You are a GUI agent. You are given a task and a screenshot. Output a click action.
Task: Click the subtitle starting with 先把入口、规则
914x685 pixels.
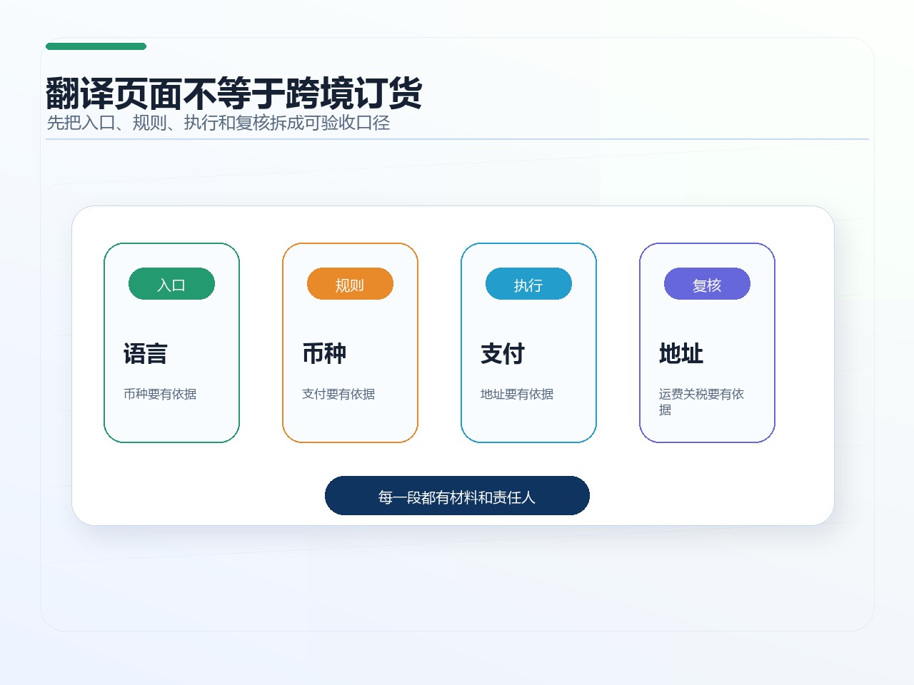tap(219, 123)
